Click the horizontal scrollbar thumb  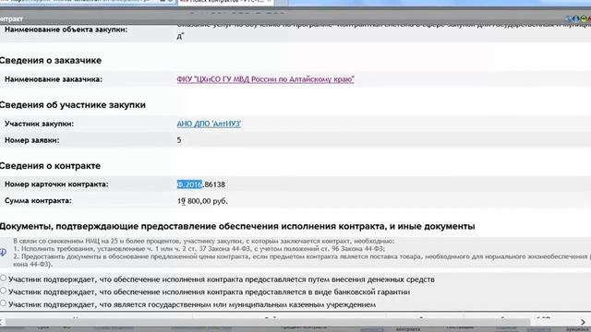[x=268, y=322]
